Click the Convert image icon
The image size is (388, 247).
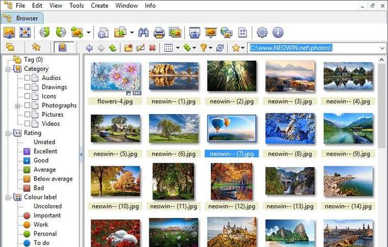(77, 32)
